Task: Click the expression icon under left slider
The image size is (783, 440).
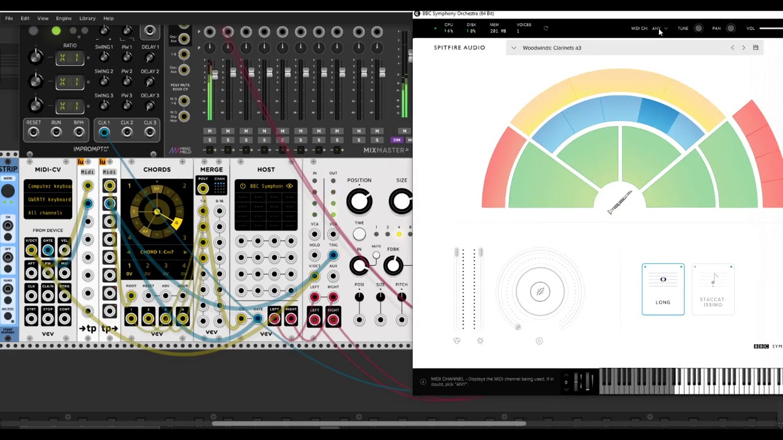Action: tap(457, 341)
